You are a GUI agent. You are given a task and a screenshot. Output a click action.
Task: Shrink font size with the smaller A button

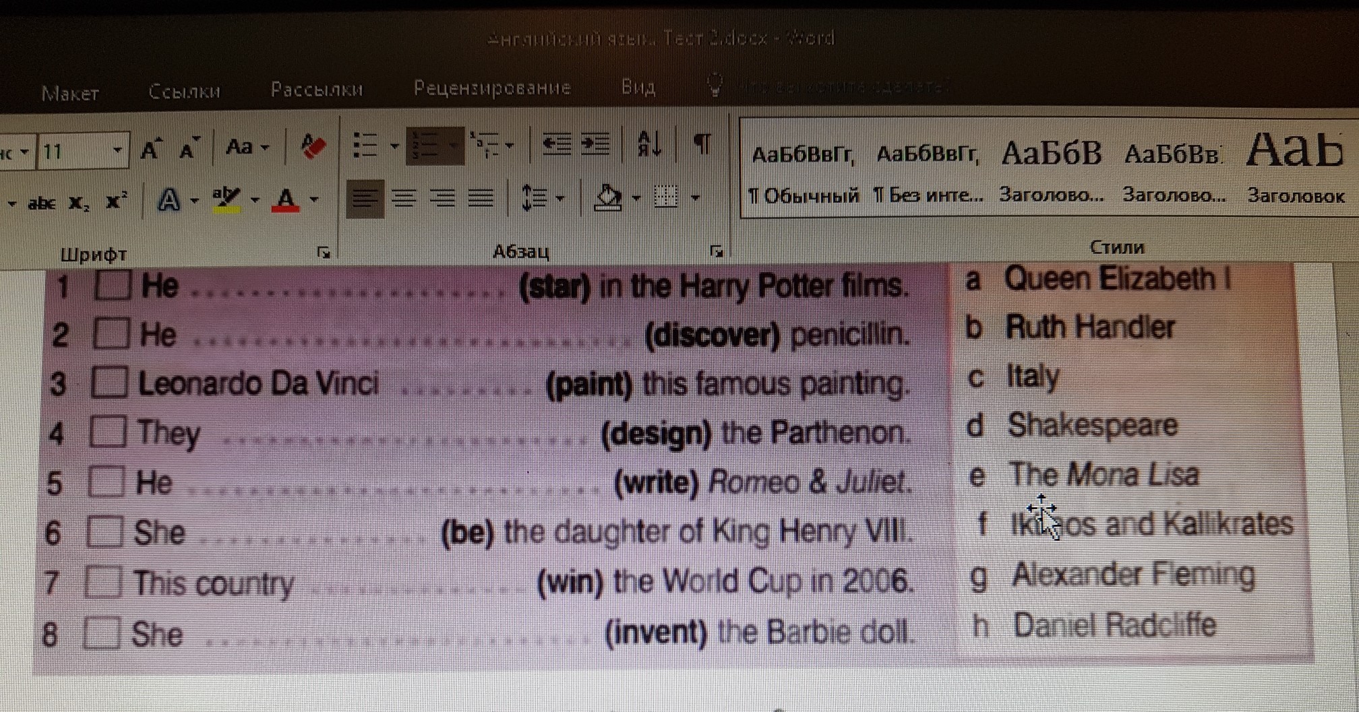pos(189,149)
